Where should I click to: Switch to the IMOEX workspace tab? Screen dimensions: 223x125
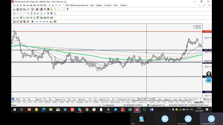click(x=152, y=102)
